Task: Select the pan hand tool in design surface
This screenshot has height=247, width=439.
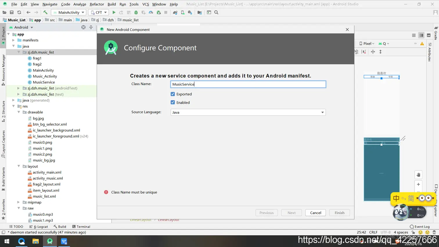Action: pyautogui.click(x=418, y=175)
